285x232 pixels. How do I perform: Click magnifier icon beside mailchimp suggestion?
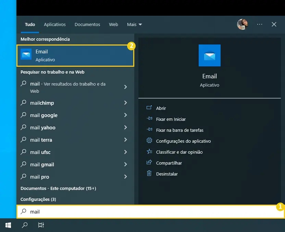(x=23, y=103)
